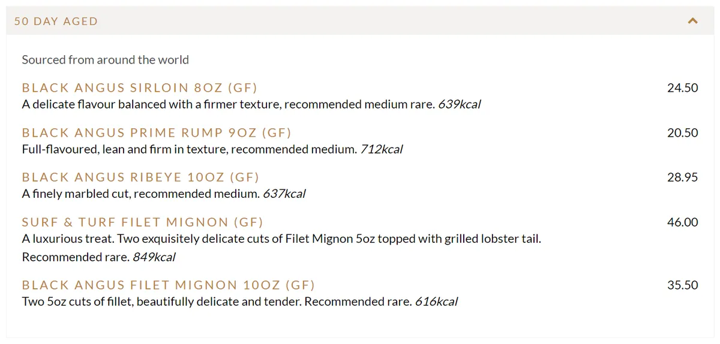
Task: Click the "Sourced from around the world" text
Action: click(106, 60)
